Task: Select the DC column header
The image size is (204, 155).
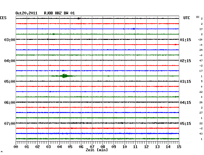Action: click(198, 17)
